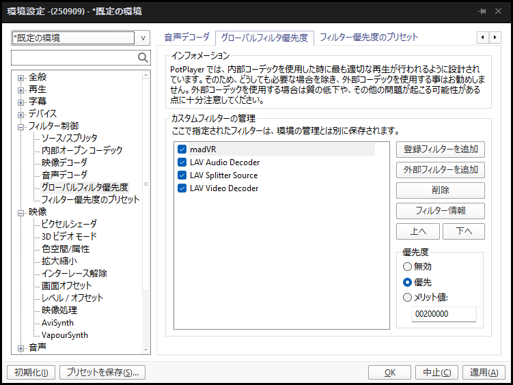Select ピクセルシェーダ in settings tree

[x=69, y=224]
